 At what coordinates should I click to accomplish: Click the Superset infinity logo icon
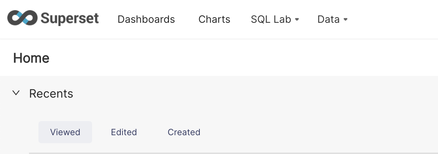22,18
